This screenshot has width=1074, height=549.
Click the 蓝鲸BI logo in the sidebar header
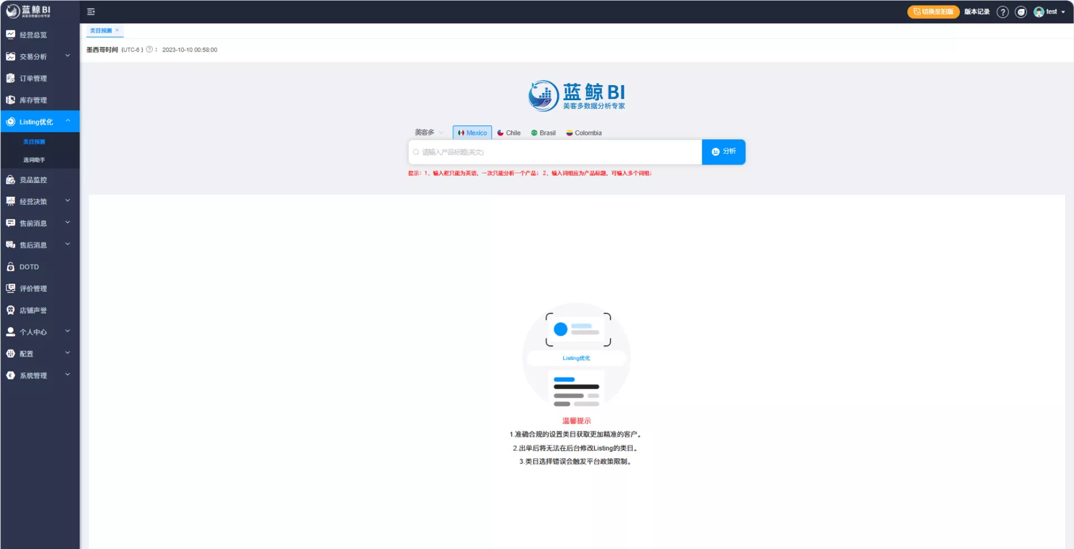tap(29, 11)
